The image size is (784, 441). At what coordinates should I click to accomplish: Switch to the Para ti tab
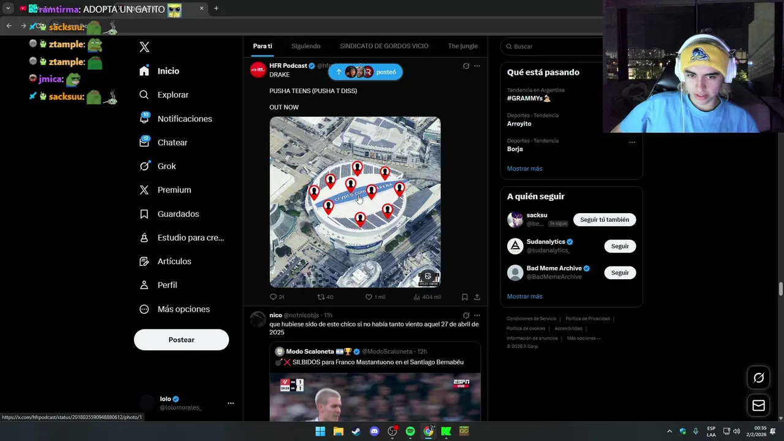pos(262,46)
